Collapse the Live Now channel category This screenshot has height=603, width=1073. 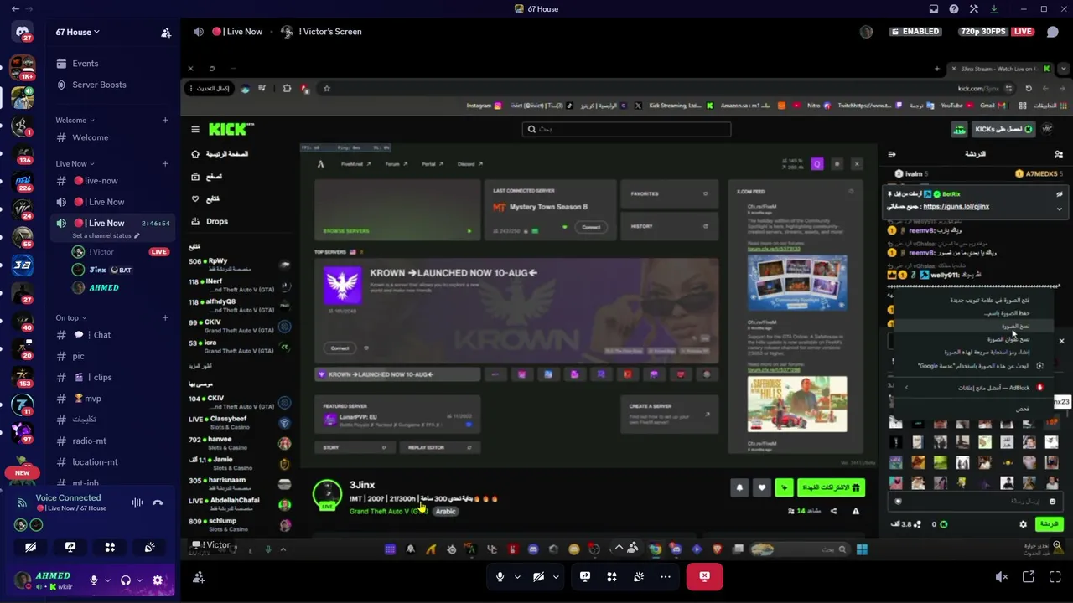pos(75,163)
